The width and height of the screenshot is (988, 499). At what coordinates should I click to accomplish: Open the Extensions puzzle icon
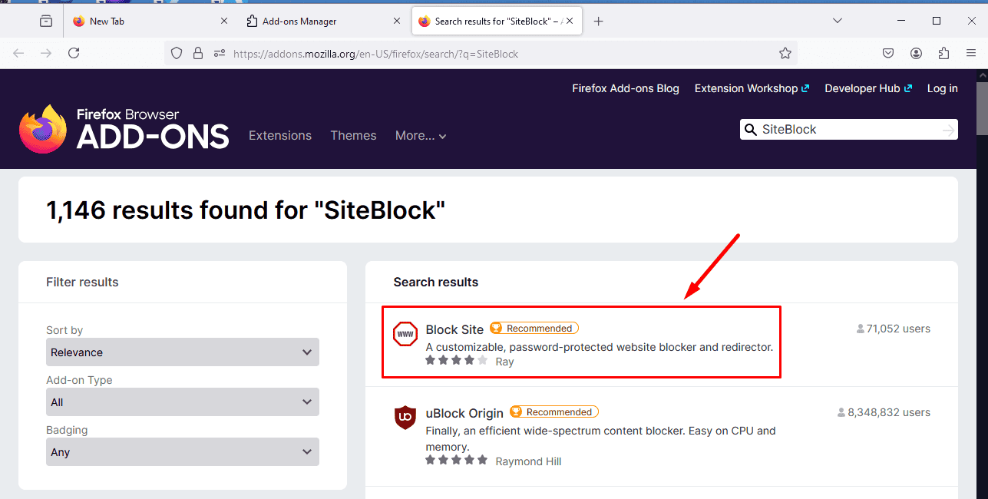click(x=944, y=53)
